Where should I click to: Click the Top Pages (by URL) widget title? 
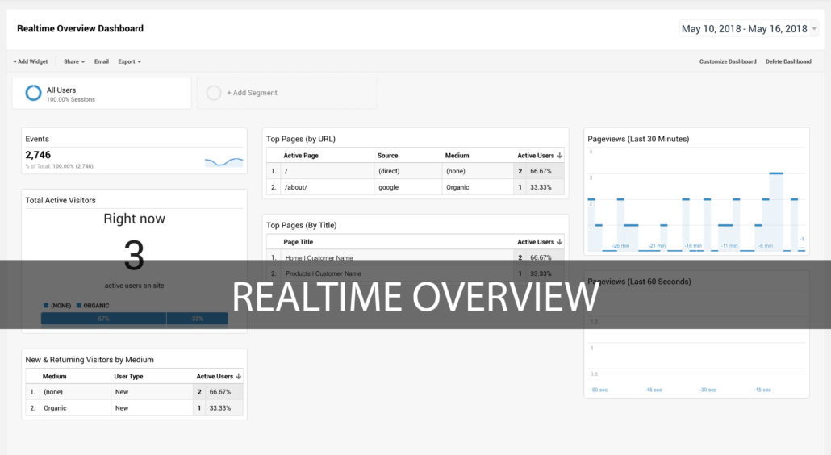300,139
